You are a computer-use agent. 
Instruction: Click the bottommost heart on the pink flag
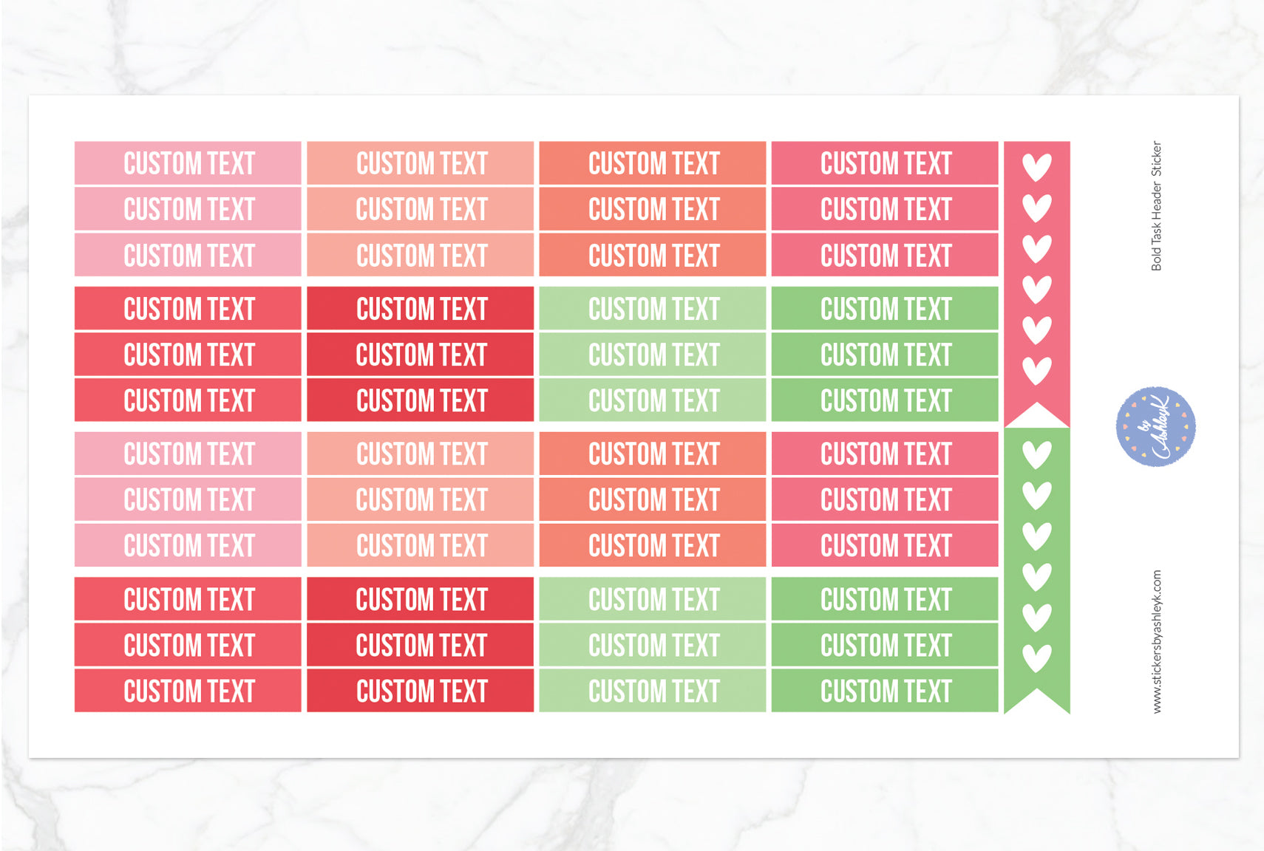point(1036,370)
